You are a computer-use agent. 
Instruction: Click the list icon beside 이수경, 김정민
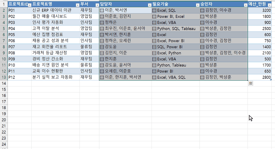(202, 41)
